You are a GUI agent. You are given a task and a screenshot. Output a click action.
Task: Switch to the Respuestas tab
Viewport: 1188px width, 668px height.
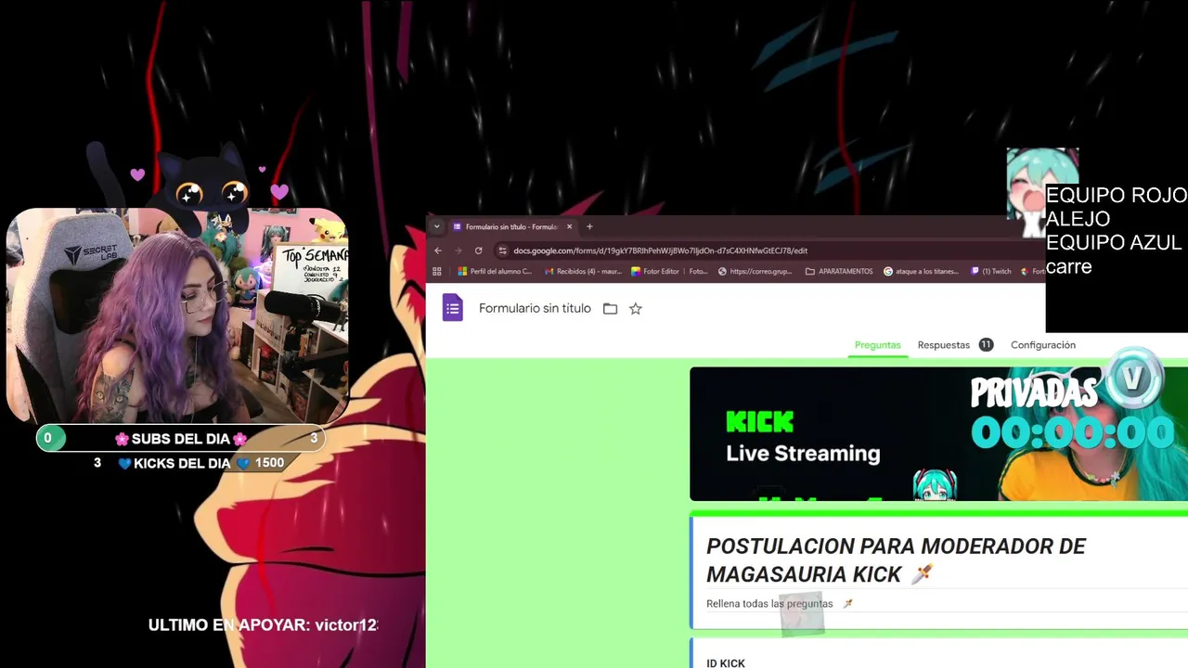[944, 345]
